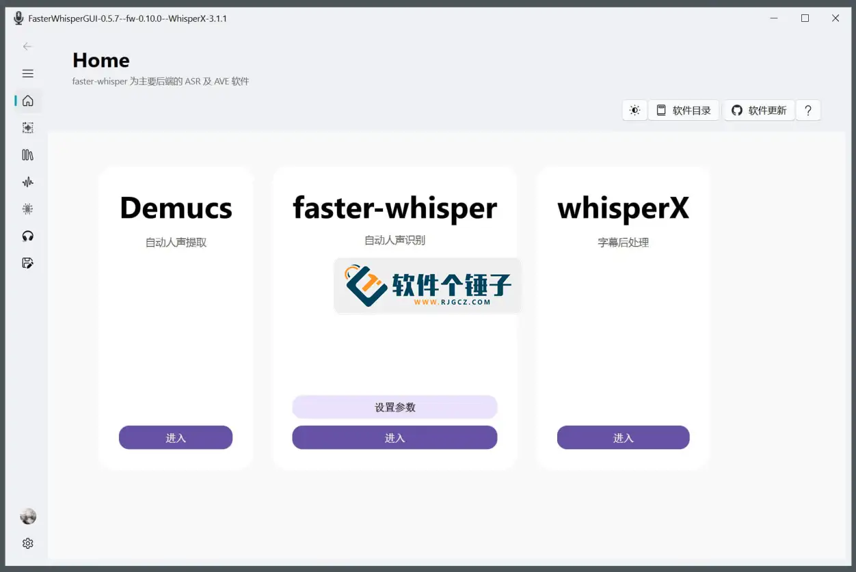Screen dimensions: 856x572
Task: Click the 软件目录 button
Action: (x=684, y=111)
